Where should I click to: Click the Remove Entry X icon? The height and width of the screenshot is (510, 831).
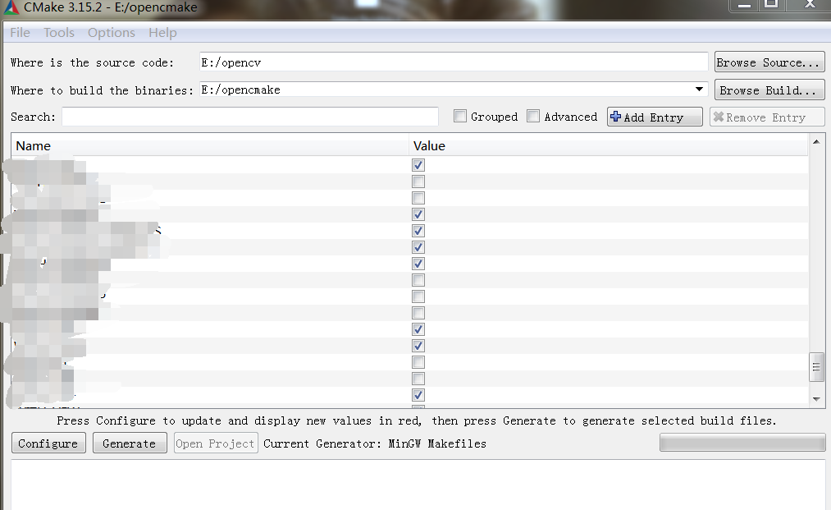click(720, 116)
